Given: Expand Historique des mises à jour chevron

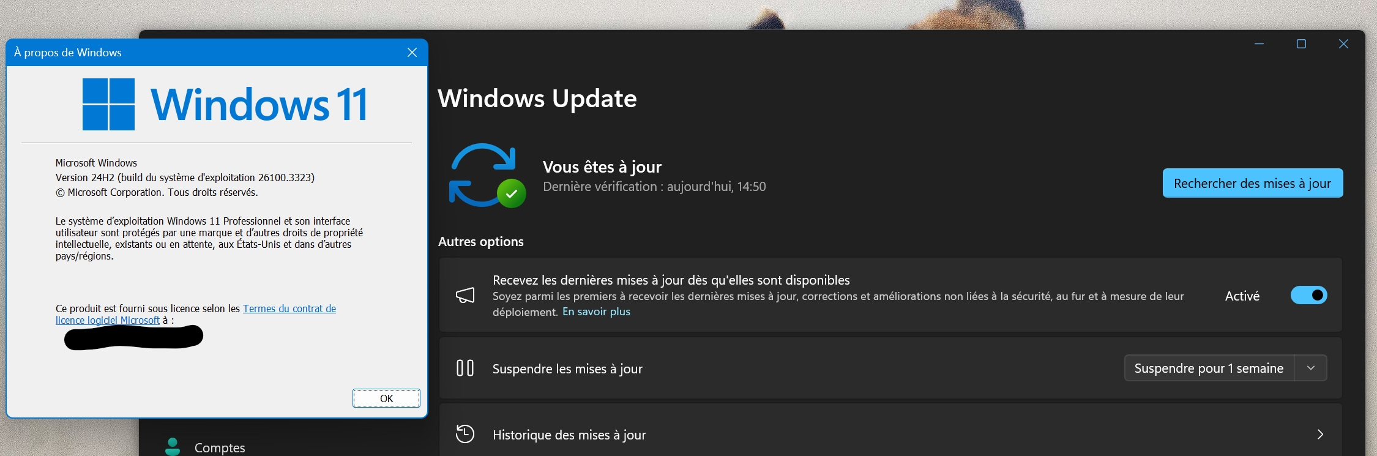Looking at the screenshot, I should (1320, 434).
